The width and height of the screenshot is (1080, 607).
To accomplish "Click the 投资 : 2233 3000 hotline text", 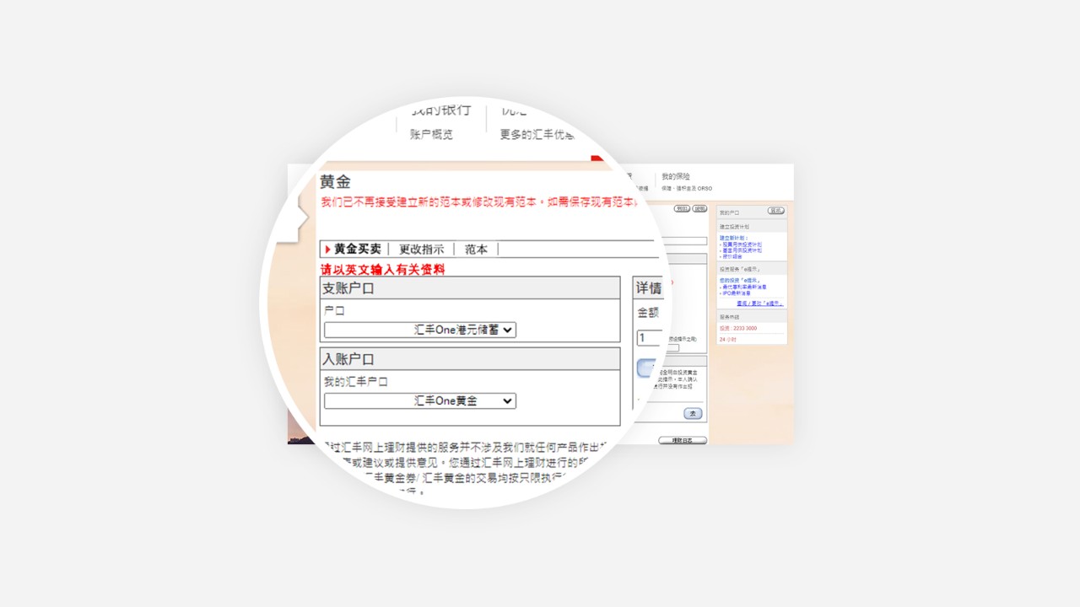I will click(x=738, y=328).
